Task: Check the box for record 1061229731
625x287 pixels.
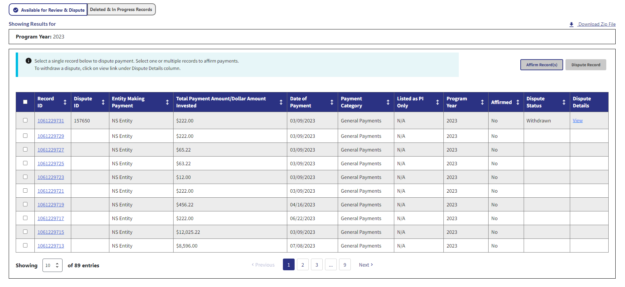Action: [25, 120]
